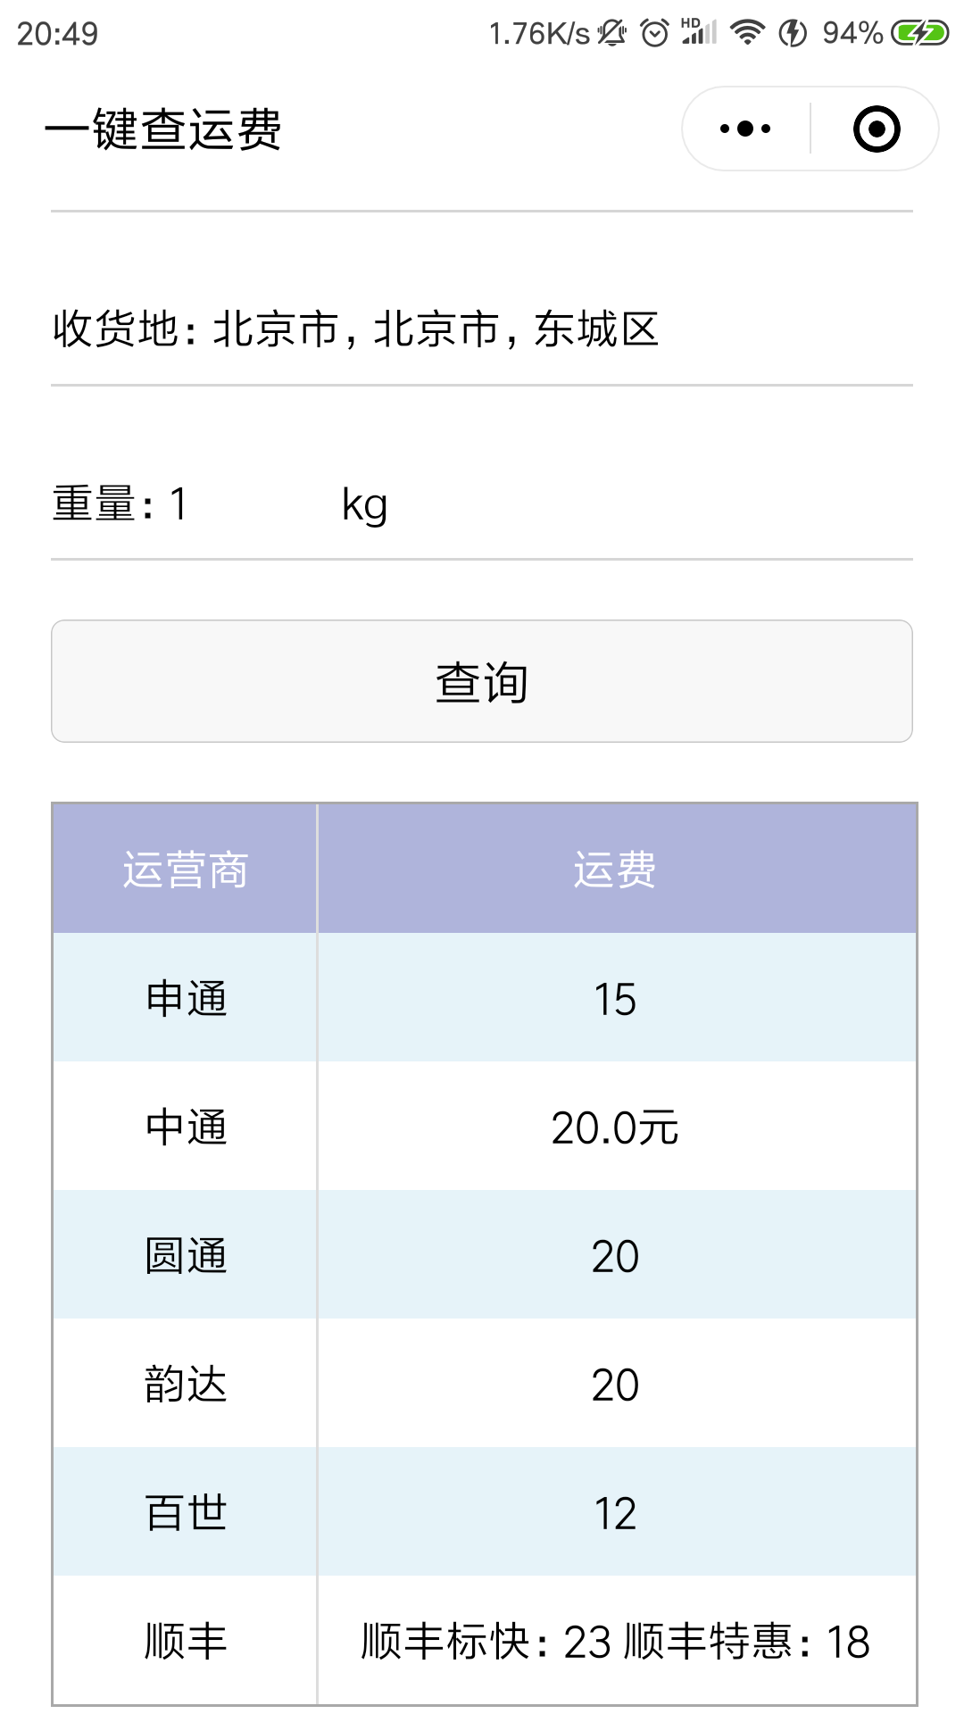The width and height of the screenshot is (964, 1714).
Task: Tap the 一键查运费 page title
Action: pyautogui.click(x=163, y=129)
